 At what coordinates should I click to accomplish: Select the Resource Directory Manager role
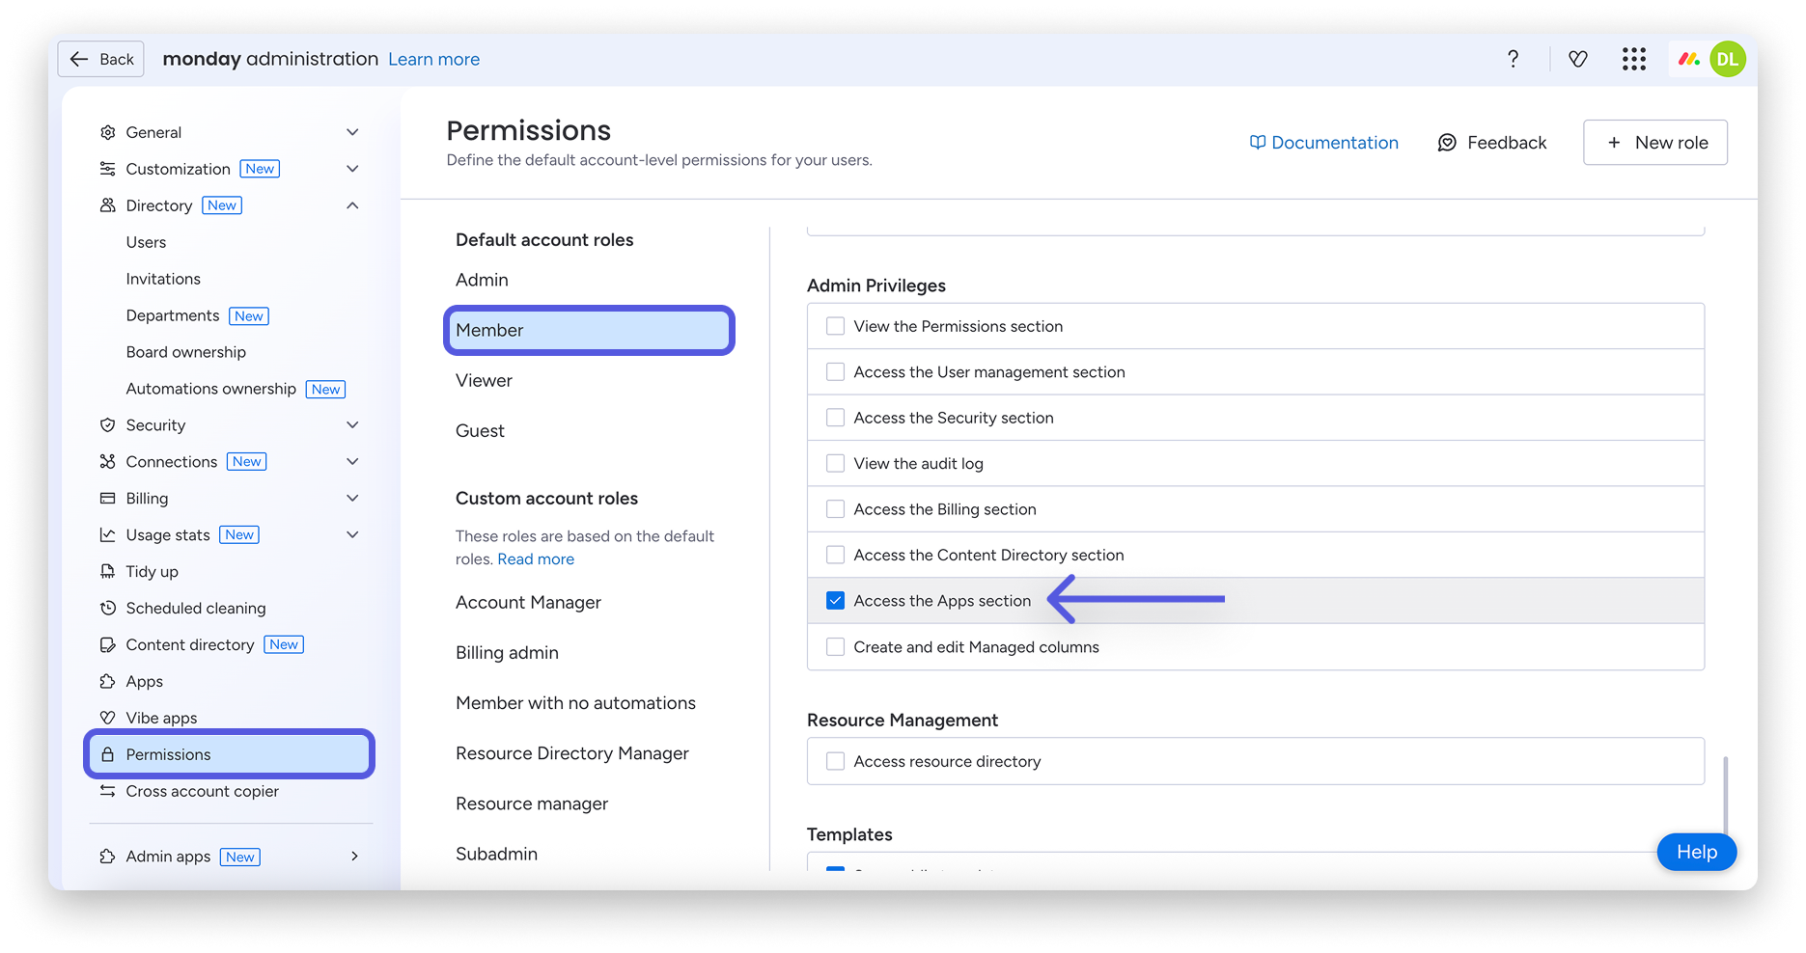572,753
